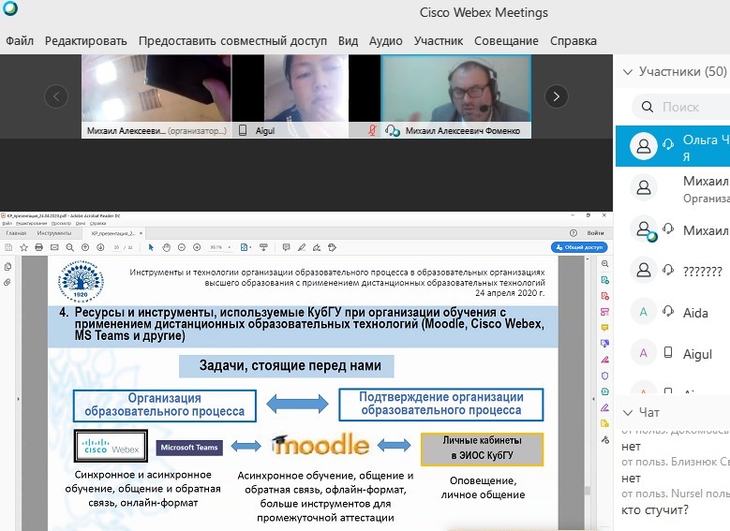Screen dimensions: 730x531
Task: Click the search tools magnifier in right pane
Action: pyautogui.click(x=604, y=264)
